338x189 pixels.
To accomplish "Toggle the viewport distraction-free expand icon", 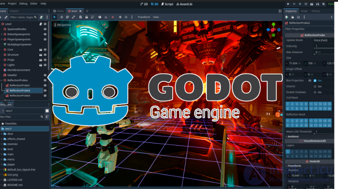I will [x=280, y=11].
